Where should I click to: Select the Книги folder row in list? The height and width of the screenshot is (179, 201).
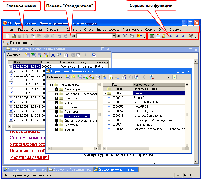(144, 93)
